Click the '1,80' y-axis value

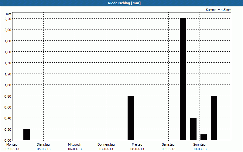pyautogui.click(x=8, y=41)
